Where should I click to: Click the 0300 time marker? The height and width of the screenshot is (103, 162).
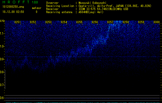[157, 22]
